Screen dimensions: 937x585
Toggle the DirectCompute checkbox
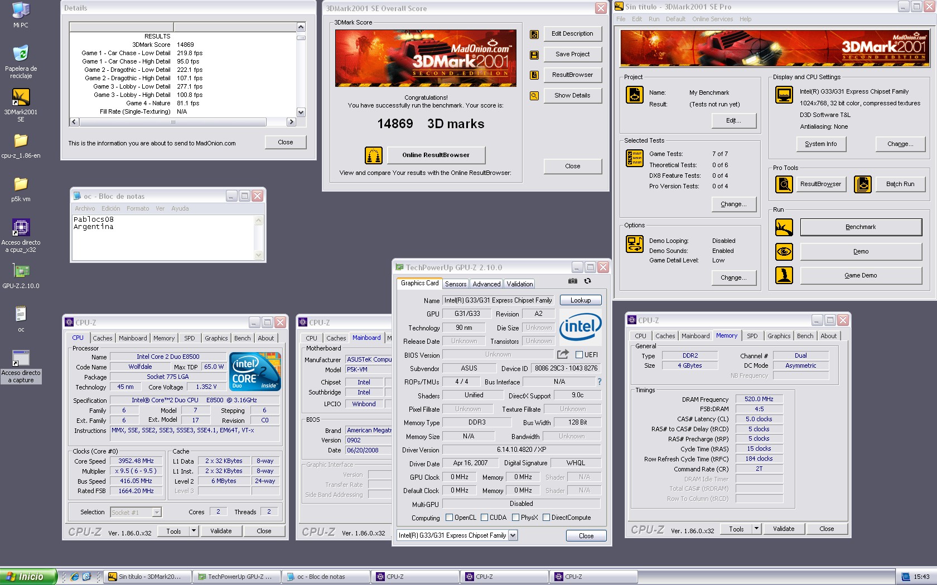(x=547, y=518)
